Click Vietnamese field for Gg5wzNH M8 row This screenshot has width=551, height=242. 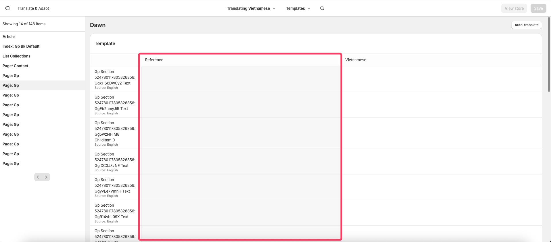pyautogui.click(x=441, y=133)
